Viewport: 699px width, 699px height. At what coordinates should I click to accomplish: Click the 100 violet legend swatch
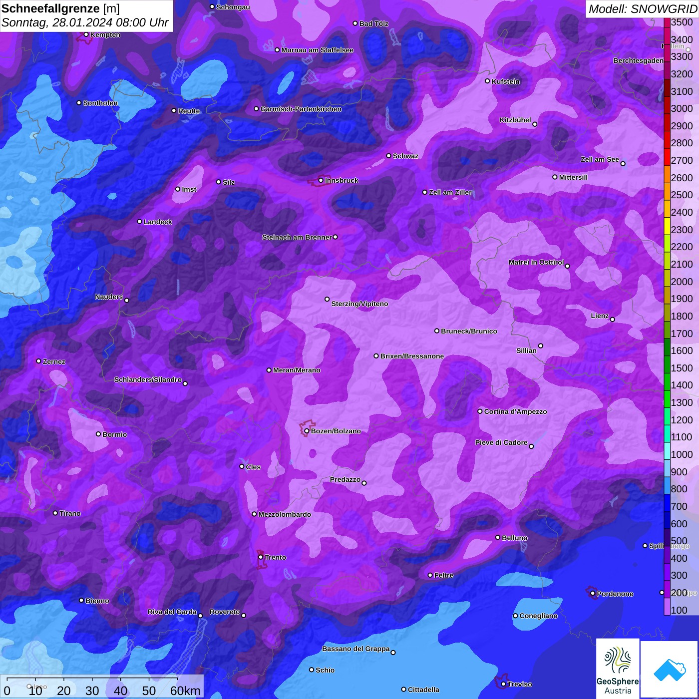pos(667,606)
